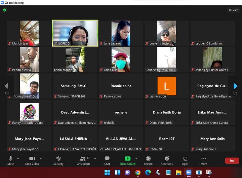Screen dimensions: 242x178
Task: Open the Apps panel
Action: click(x=185, y=160)
